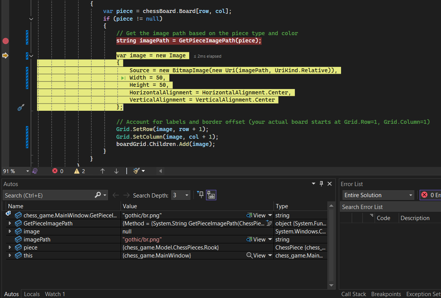Viewport: 441px width, 298px height.
Task: Sort by the Type column header
Action: [x=300, y=206]
